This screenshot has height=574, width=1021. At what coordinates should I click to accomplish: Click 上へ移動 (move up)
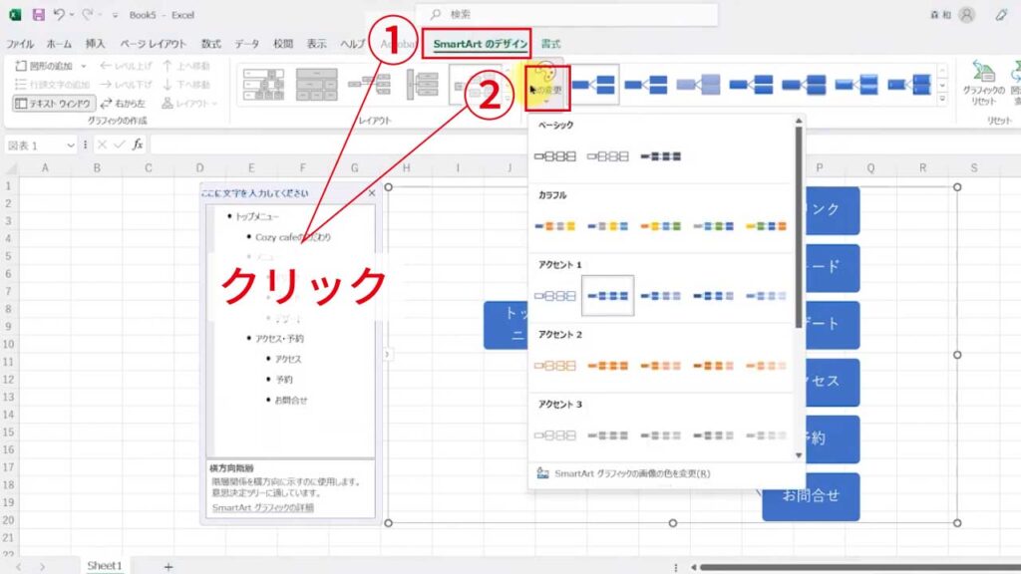[x=186, y=66]
